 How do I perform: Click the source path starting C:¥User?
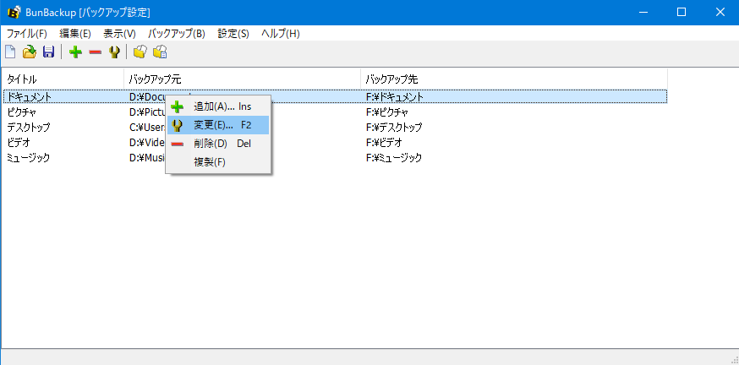tap(146, 128)
